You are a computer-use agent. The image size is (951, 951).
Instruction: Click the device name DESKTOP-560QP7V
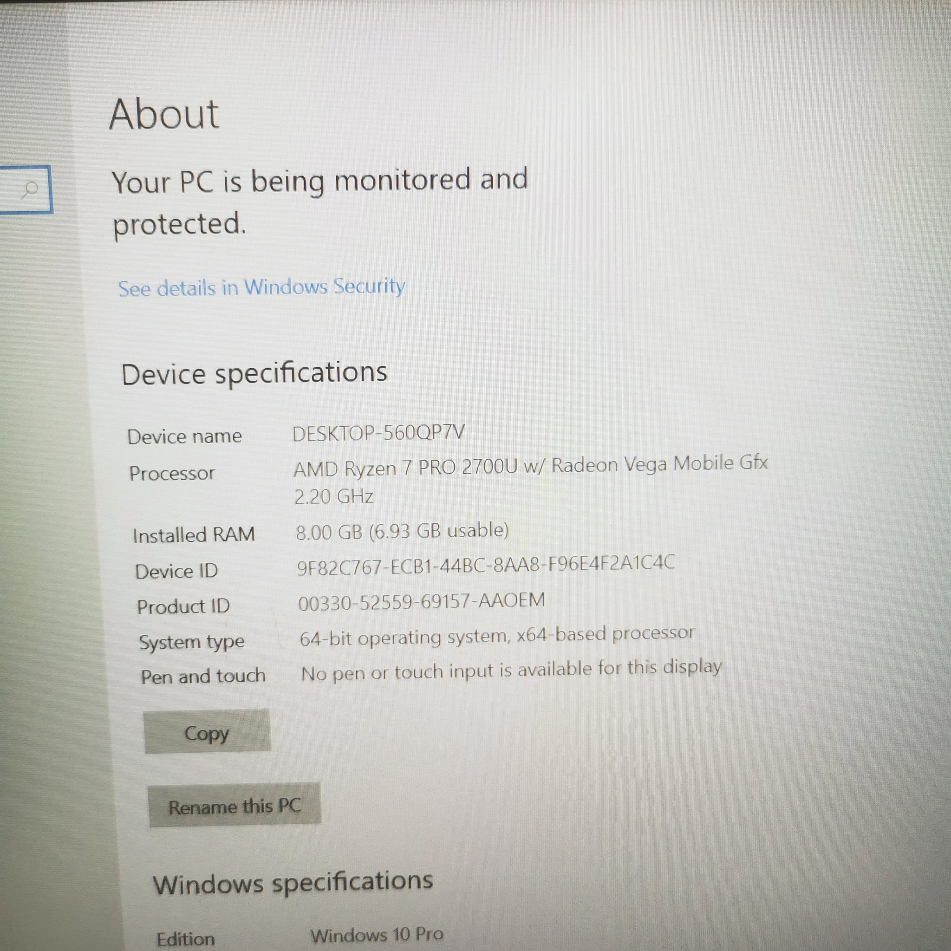[x=378, y=433]
